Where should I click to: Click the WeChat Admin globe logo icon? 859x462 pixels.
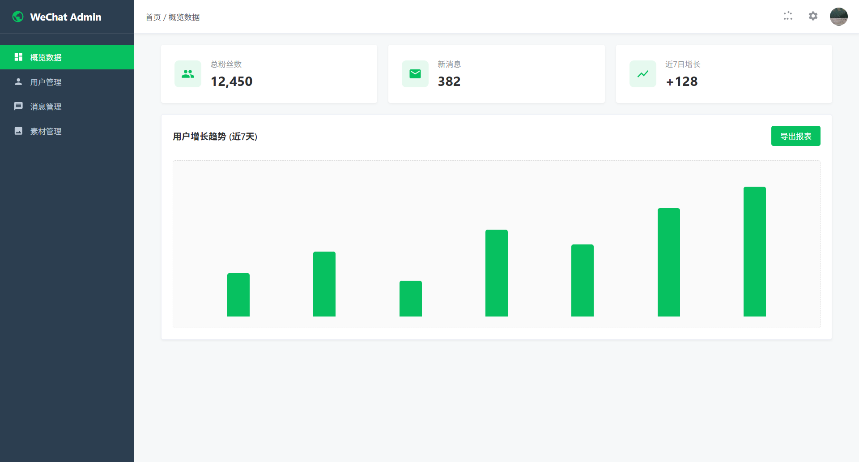[18, 17]
